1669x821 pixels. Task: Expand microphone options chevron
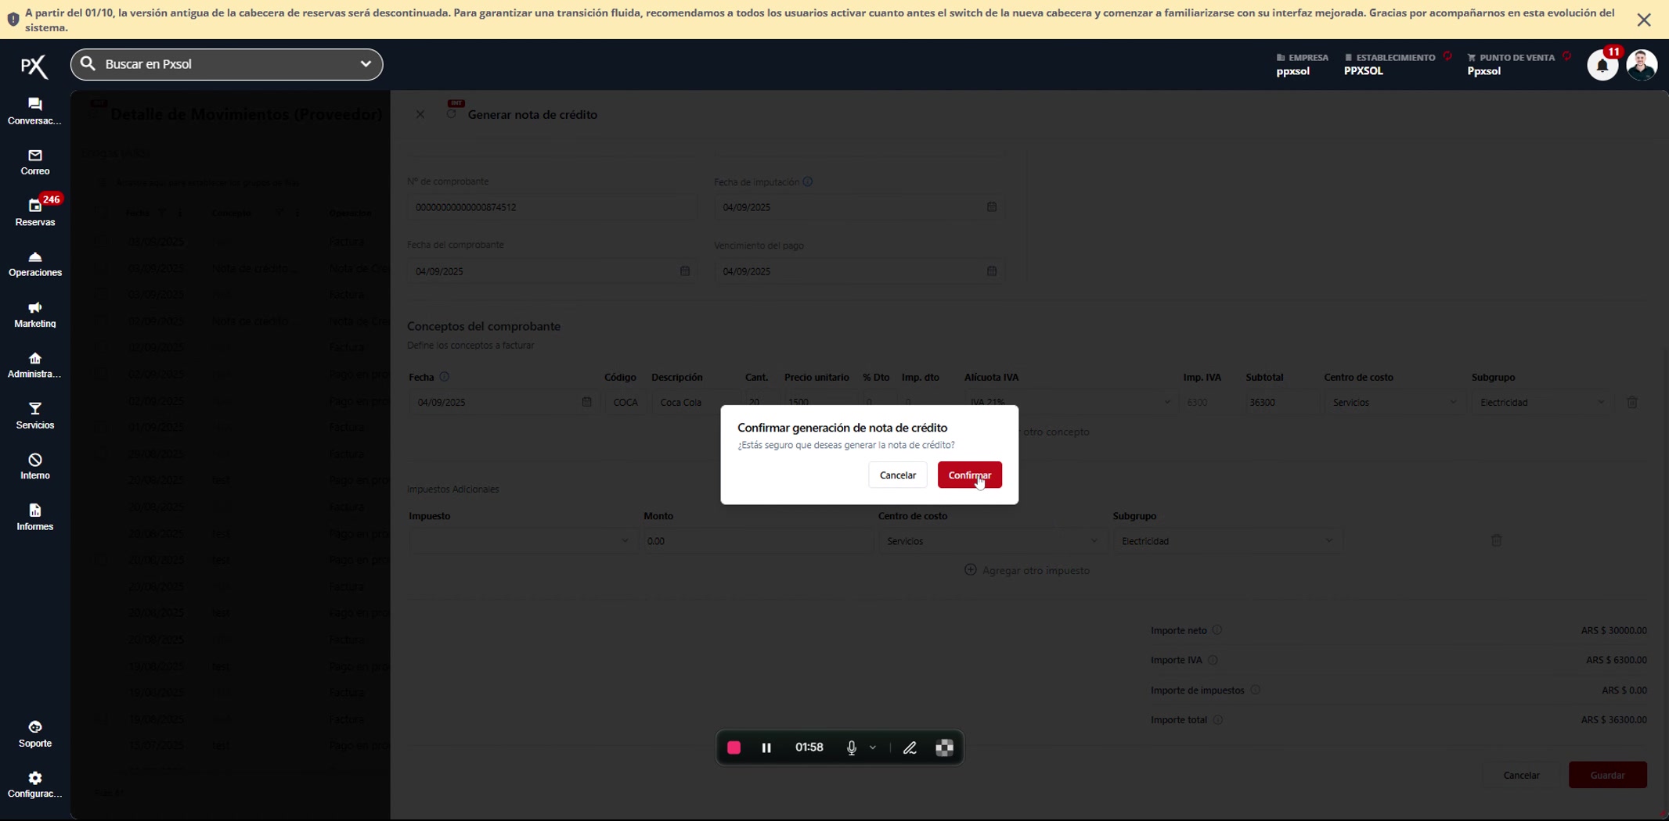tap(873, 748)
